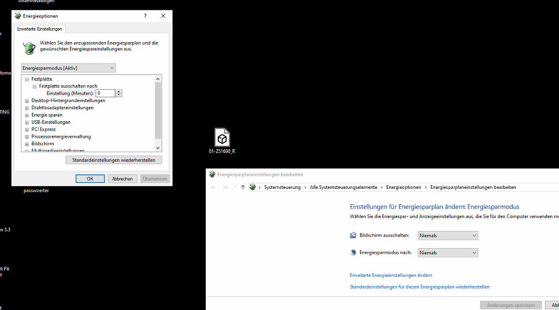The image size is (559, 310).
Task: Expand Prozessorenergieverwaltung settings
Action: tap(27, 137)
